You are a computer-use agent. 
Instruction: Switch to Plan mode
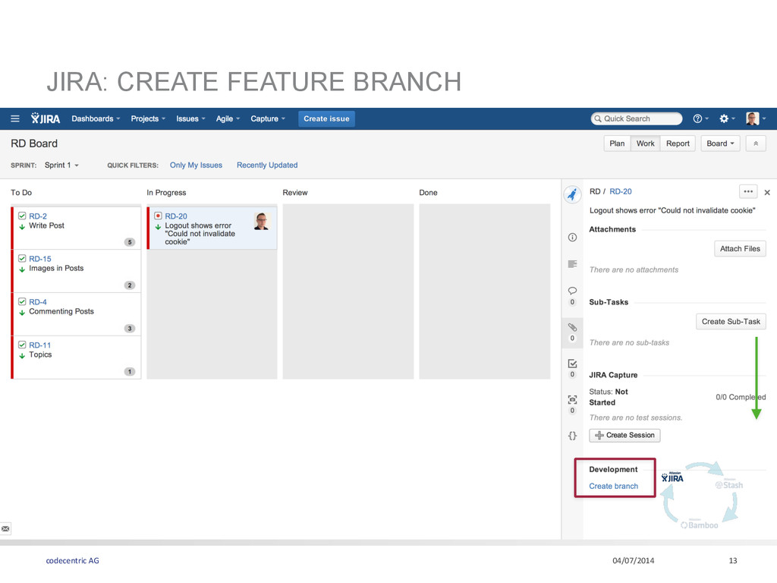pos(617,143)
